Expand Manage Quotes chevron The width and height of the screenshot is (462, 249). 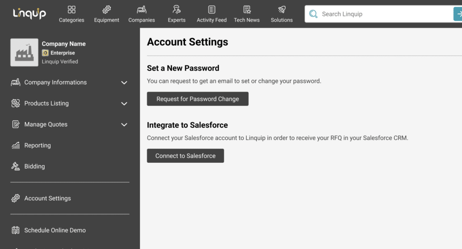tap(124, 124)
